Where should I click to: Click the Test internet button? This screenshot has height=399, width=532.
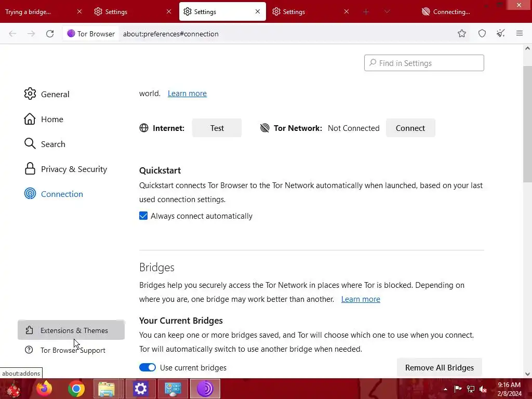[x=217, y=128]
